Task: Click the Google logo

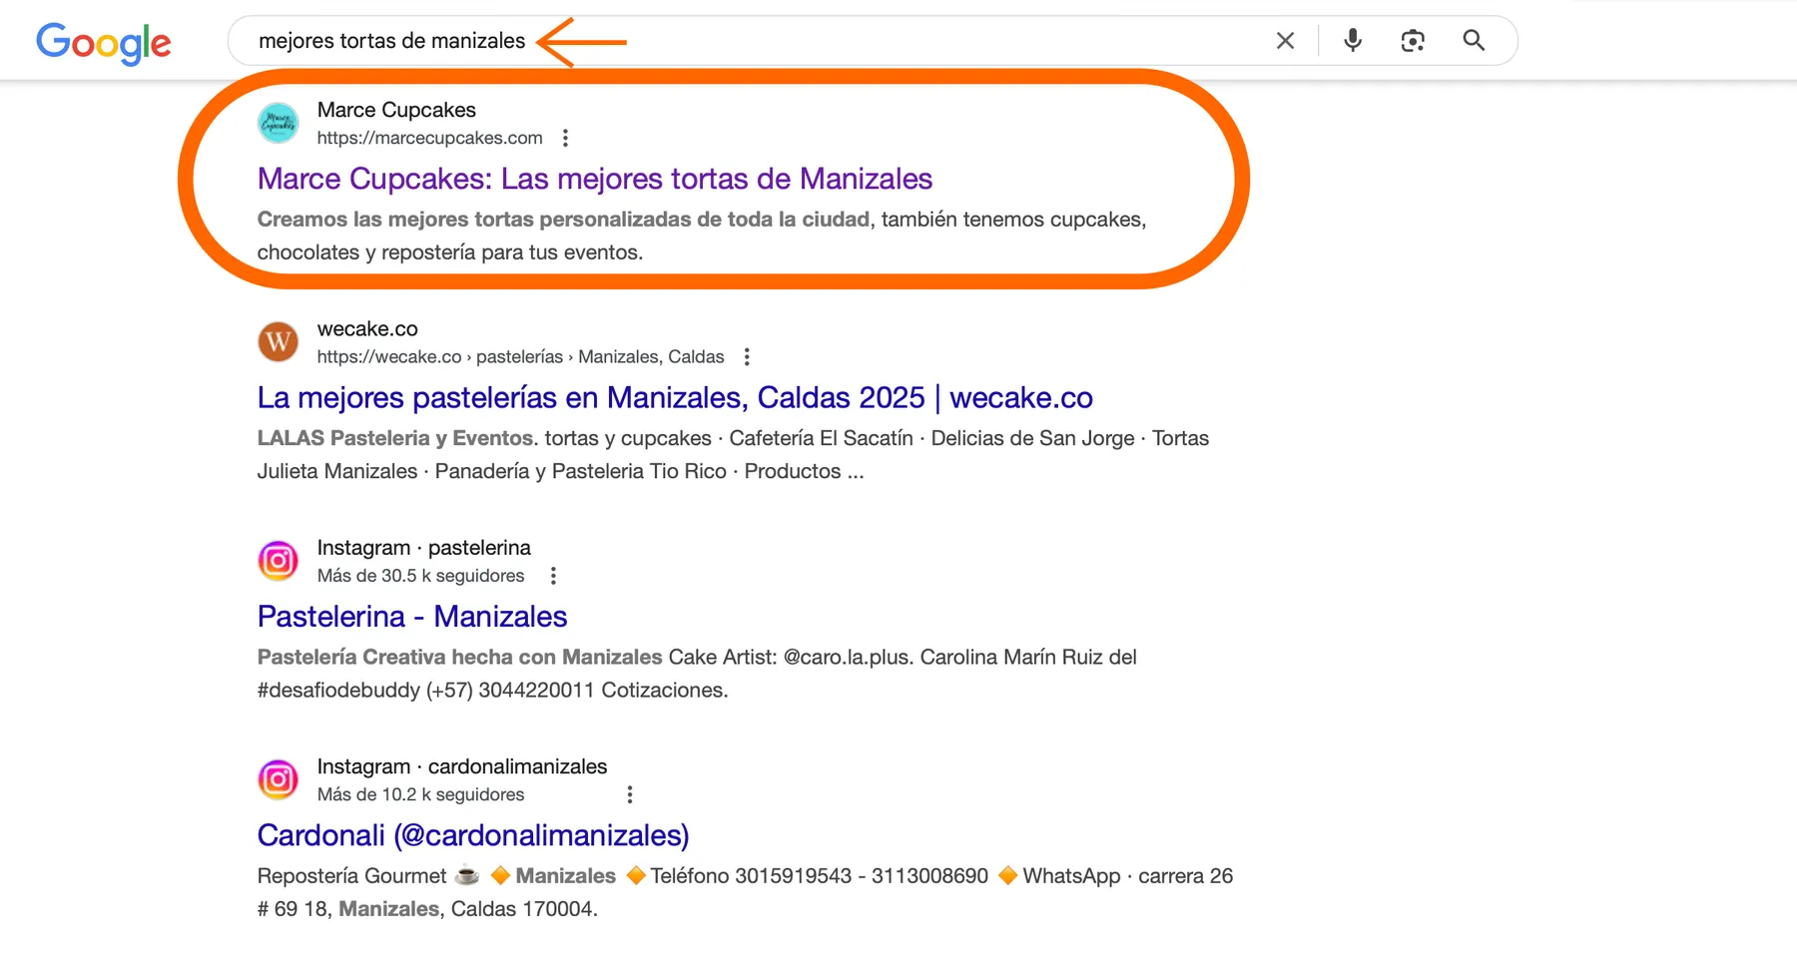Action: tap(104, 43)
